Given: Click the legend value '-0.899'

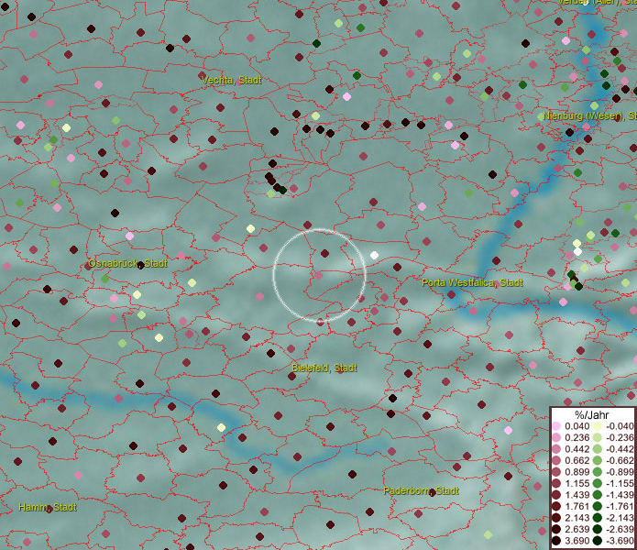Looking at the screenshot, I should pos(620,472).
